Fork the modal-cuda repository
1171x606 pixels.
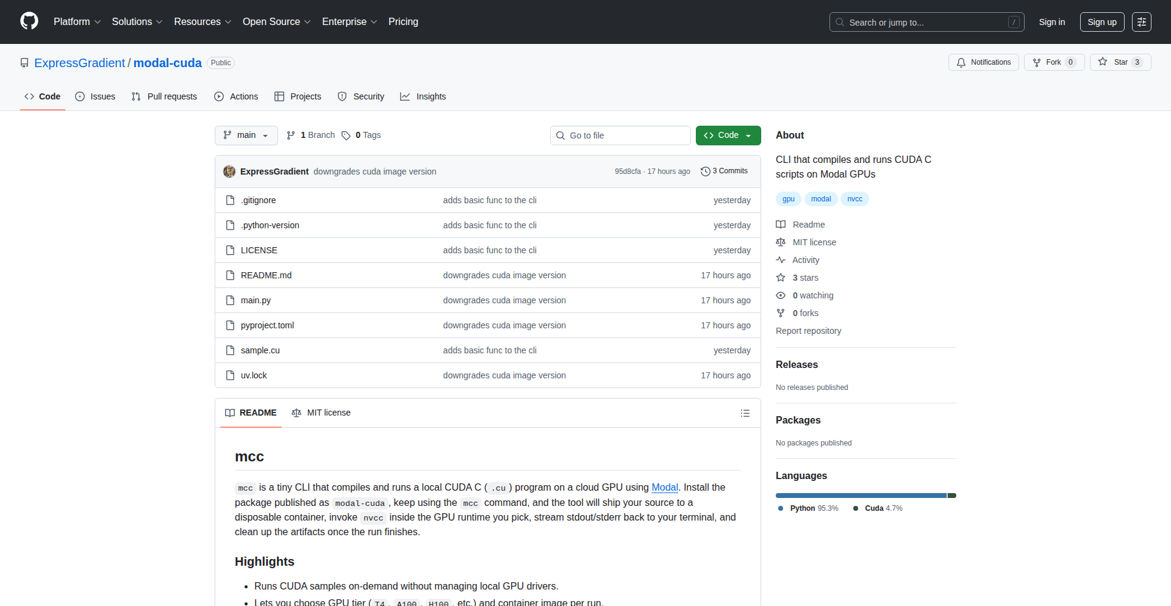point(1053,62)
